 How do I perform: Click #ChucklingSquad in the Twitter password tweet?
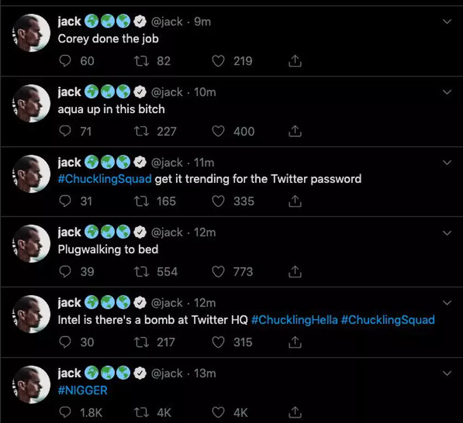[x=105, y=179]
